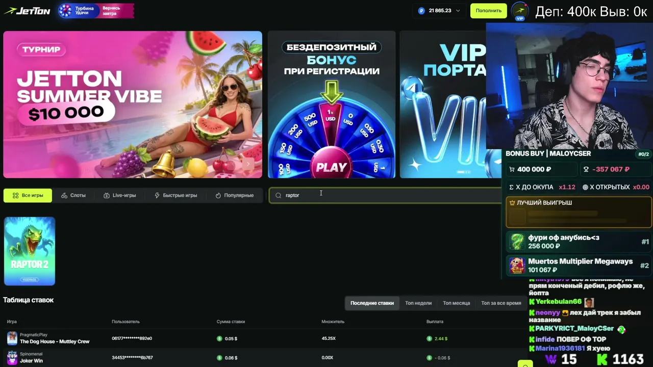Open the VIP profile avatar

pyautogui.click(x=520, y=11)
